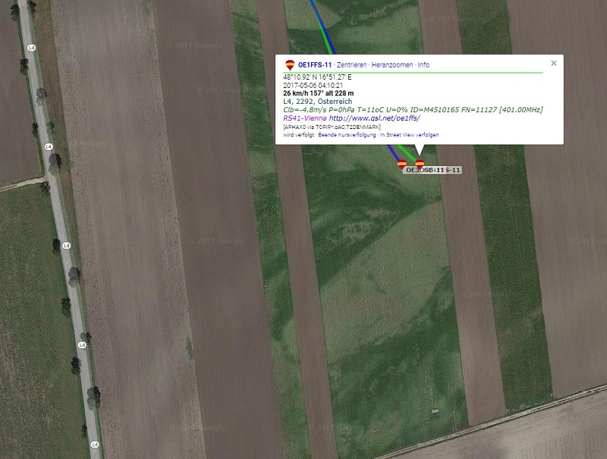This screenshot has height=459, width=607.
Task: Click L4 road shield beside the dirt path junction
Action: pyautogui.click(x=49, y=146)
